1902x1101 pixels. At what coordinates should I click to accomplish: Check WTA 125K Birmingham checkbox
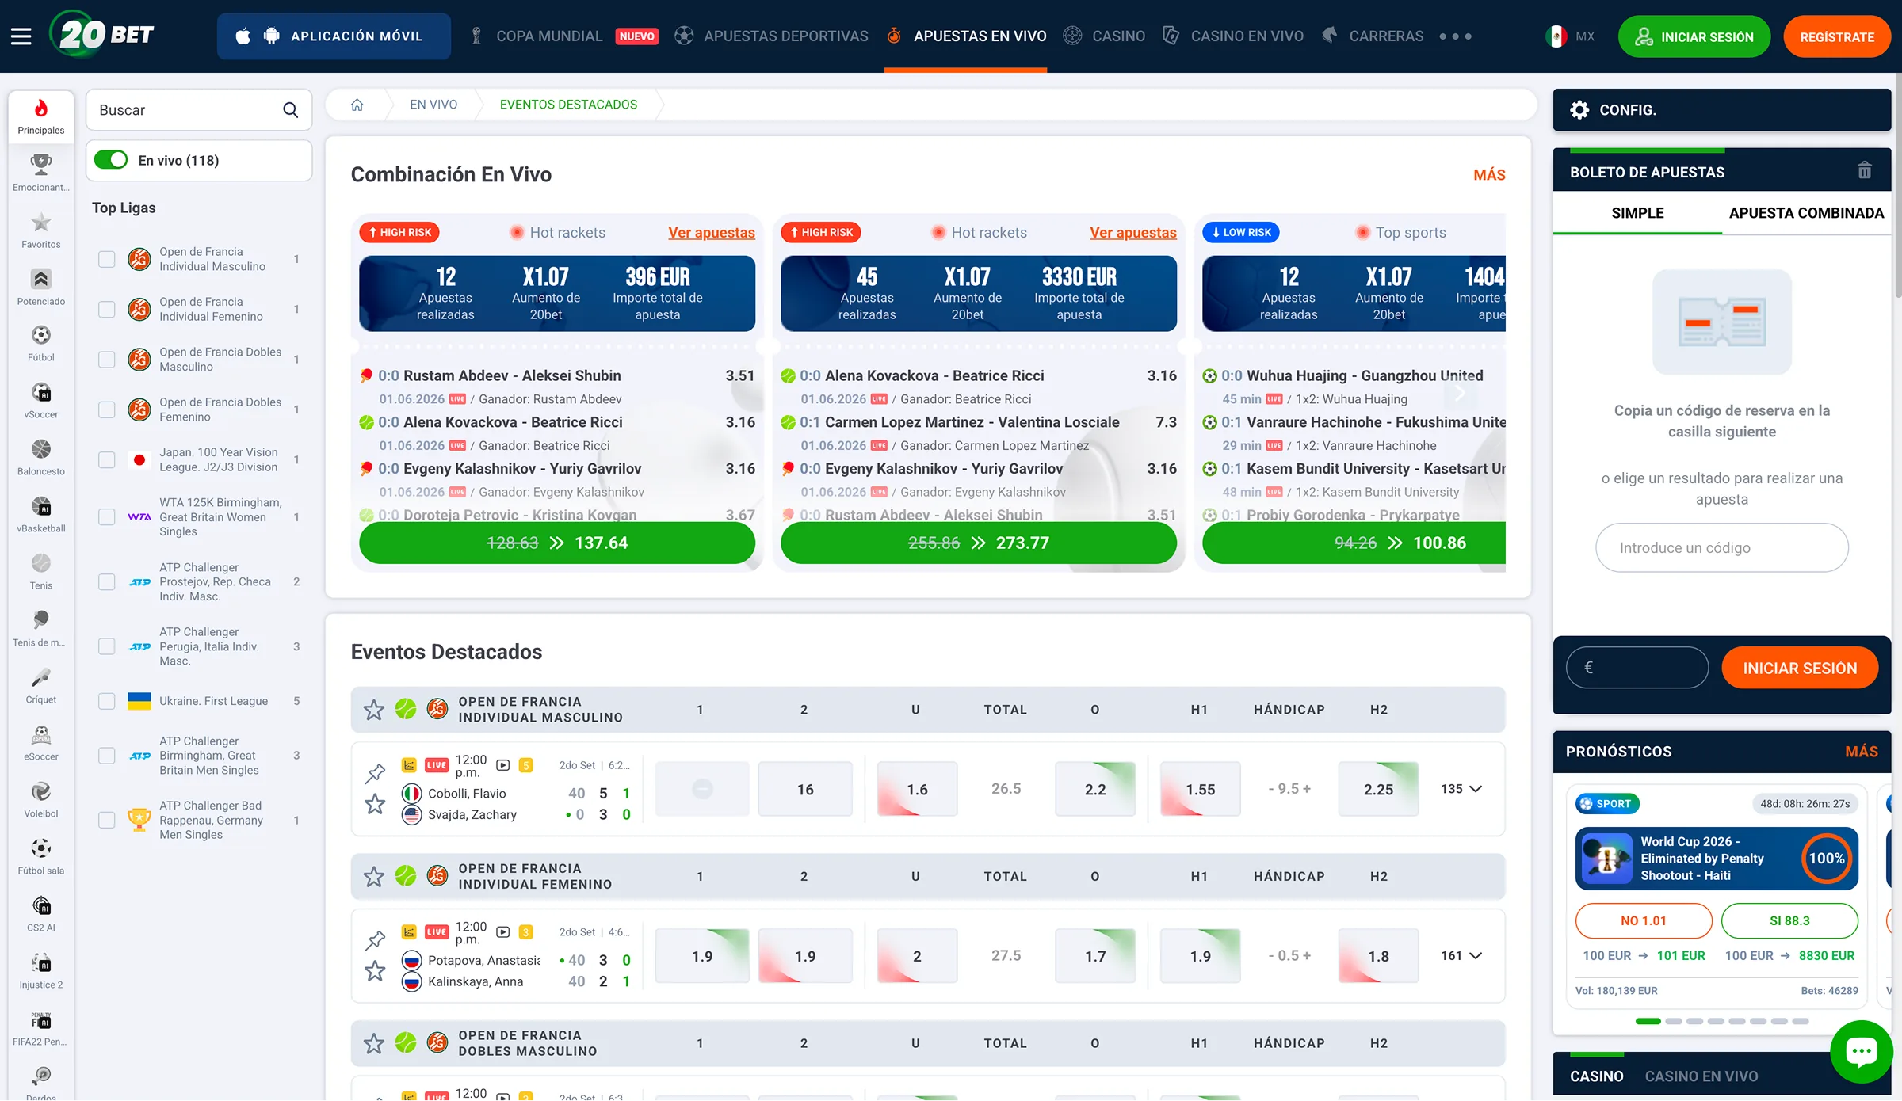click(x=106, y=517)
